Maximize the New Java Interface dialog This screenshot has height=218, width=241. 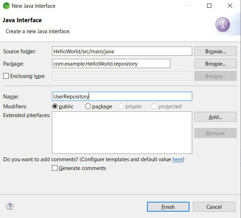pyautogui.click(x=209, y=6)
